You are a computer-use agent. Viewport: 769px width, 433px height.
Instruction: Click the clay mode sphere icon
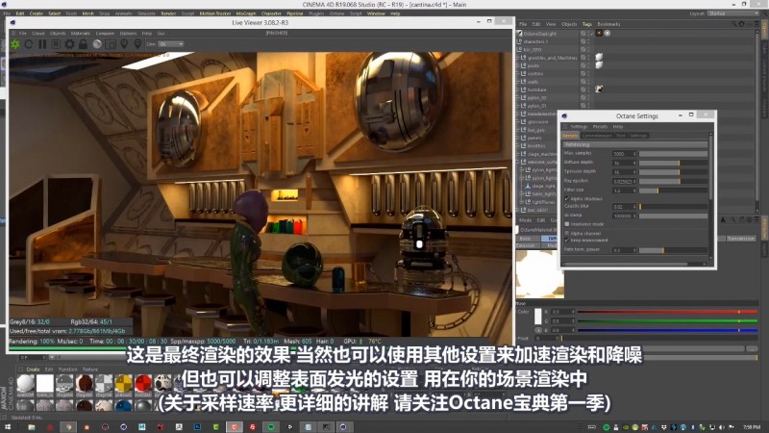click(97, 44)
